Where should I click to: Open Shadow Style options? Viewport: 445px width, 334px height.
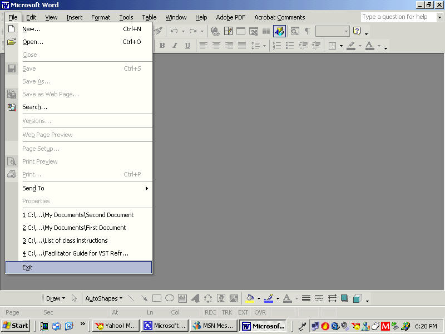coord(344,298)
